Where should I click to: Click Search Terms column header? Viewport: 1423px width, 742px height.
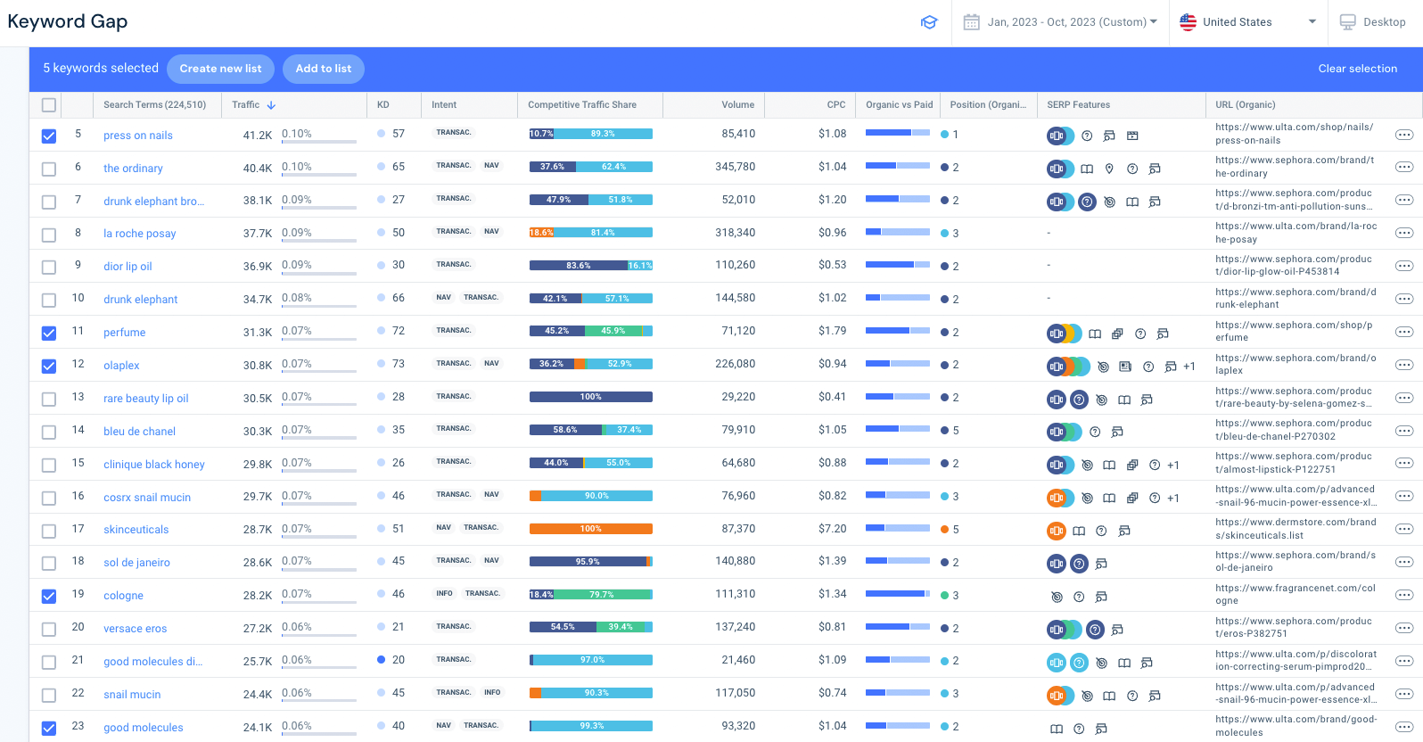[154, 104]
